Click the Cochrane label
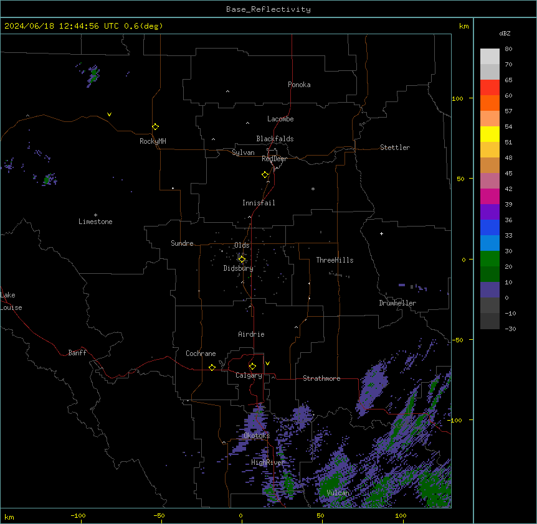The height and width of the screenshot is (524, 537). 201,353
